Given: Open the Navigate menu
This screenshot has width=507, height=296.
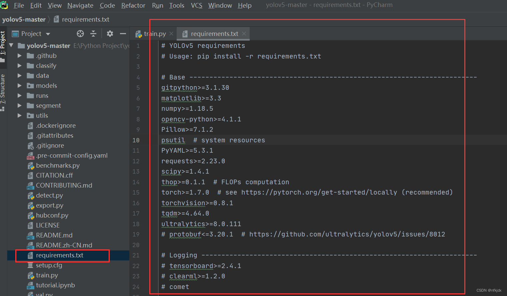Looking at the screenshot, I should point(80,5).
